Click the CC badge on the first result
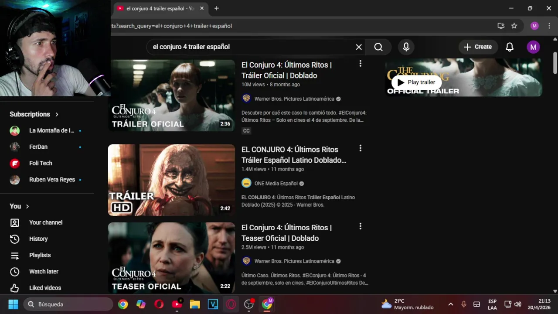 [246, 131]
